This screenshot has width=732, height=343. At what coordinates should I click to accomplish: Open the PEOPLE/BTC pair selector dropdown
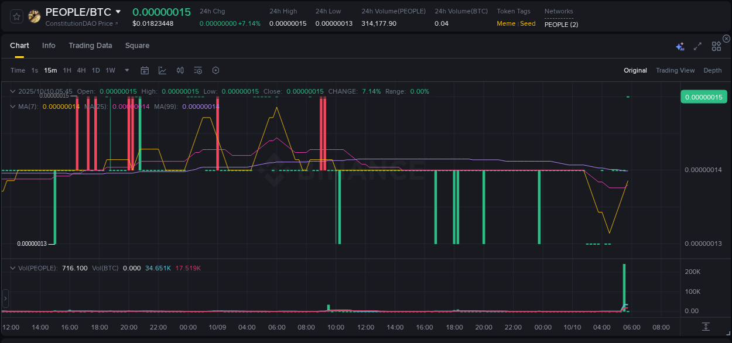click(119, 11)
